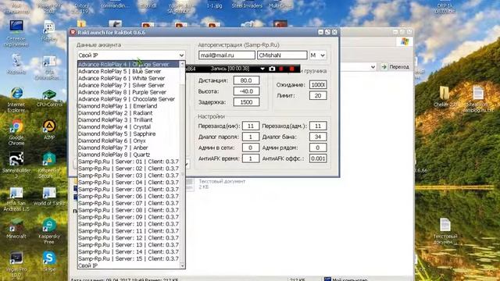Image resolution: width=500 pixels, height=281 pixels.
Task: Open the Internet Explorer desktop shortcut
Action: pos(16,99)
